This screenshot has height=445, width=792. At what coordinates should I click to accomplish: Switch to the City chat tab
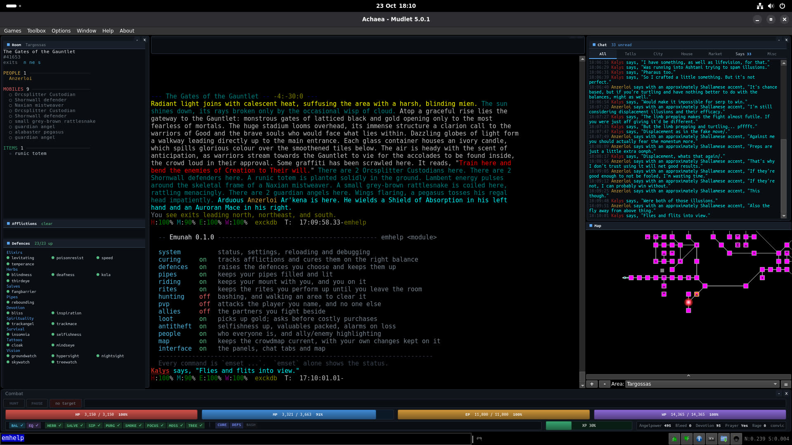658,54
